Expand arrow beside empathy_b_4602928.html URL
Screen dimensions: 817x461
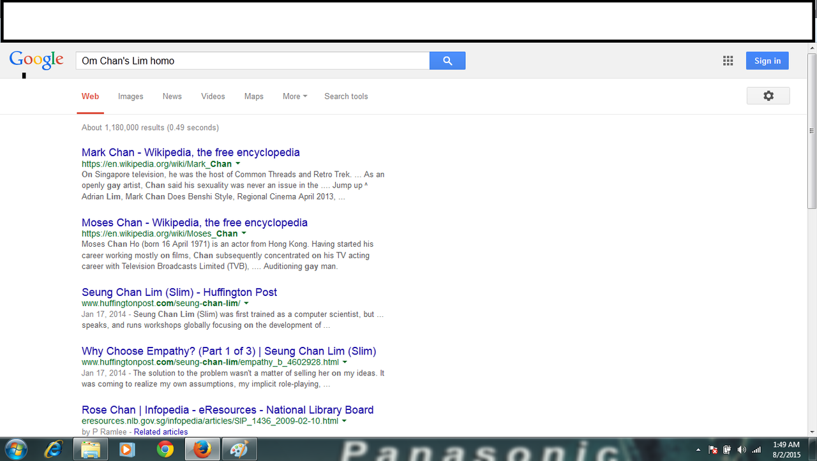click(345, 362)
